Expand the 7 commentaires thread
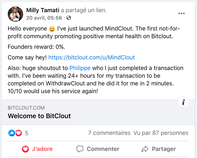Screen dimensions: 197x158 click(109, 133)
